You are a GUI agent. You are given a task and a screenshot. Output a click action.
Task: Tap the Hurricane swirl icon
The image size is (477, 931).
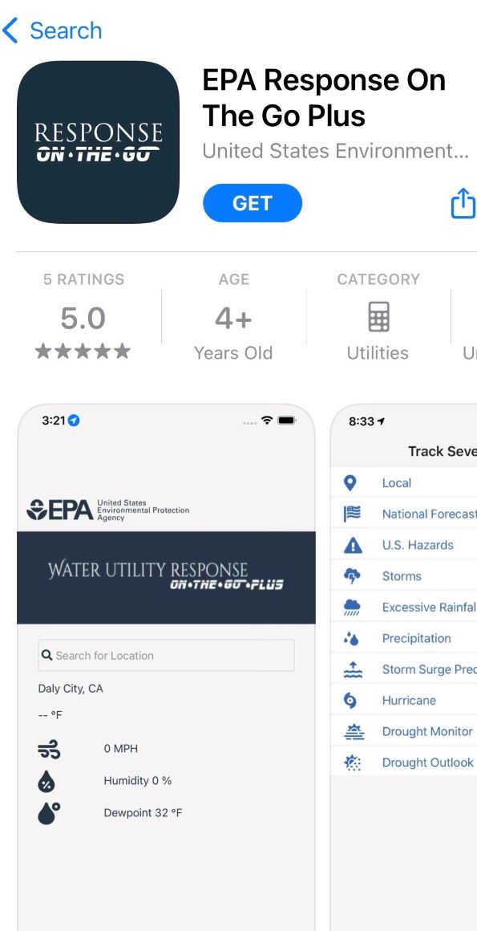click(350, 701)
